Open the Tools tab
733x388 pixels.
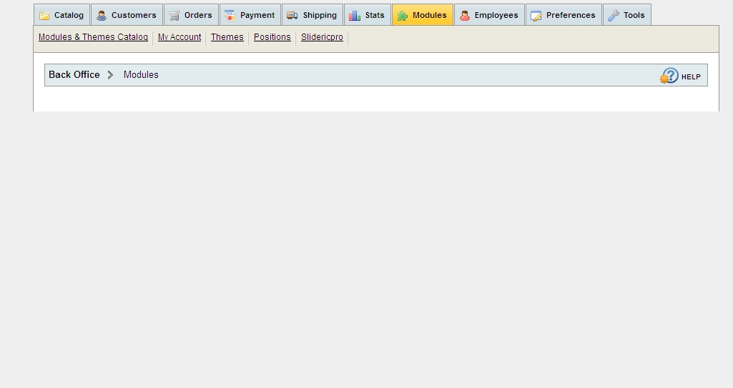tap(627, 15)
